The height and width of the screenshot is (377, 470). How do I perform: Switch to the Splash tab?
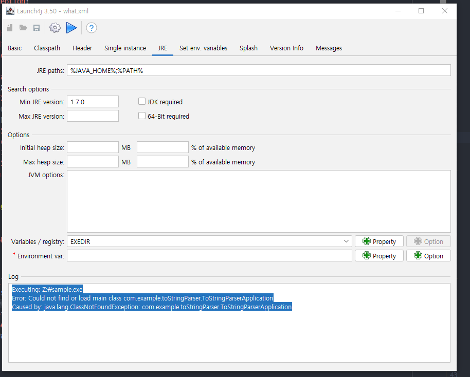point(248,48)
